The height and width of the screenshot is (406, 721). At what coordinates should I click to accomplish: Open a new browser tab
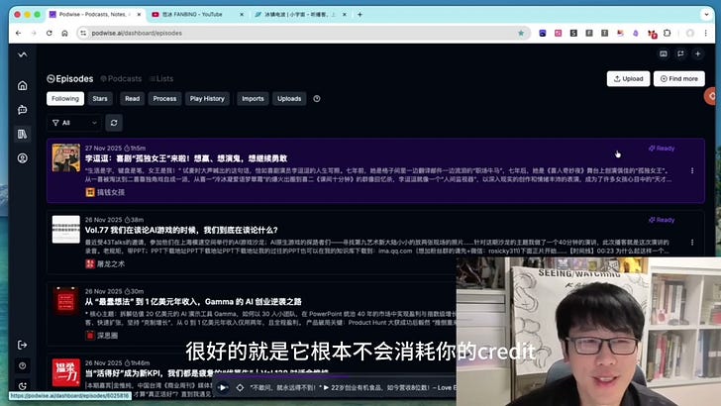click(x=360, y=15)
